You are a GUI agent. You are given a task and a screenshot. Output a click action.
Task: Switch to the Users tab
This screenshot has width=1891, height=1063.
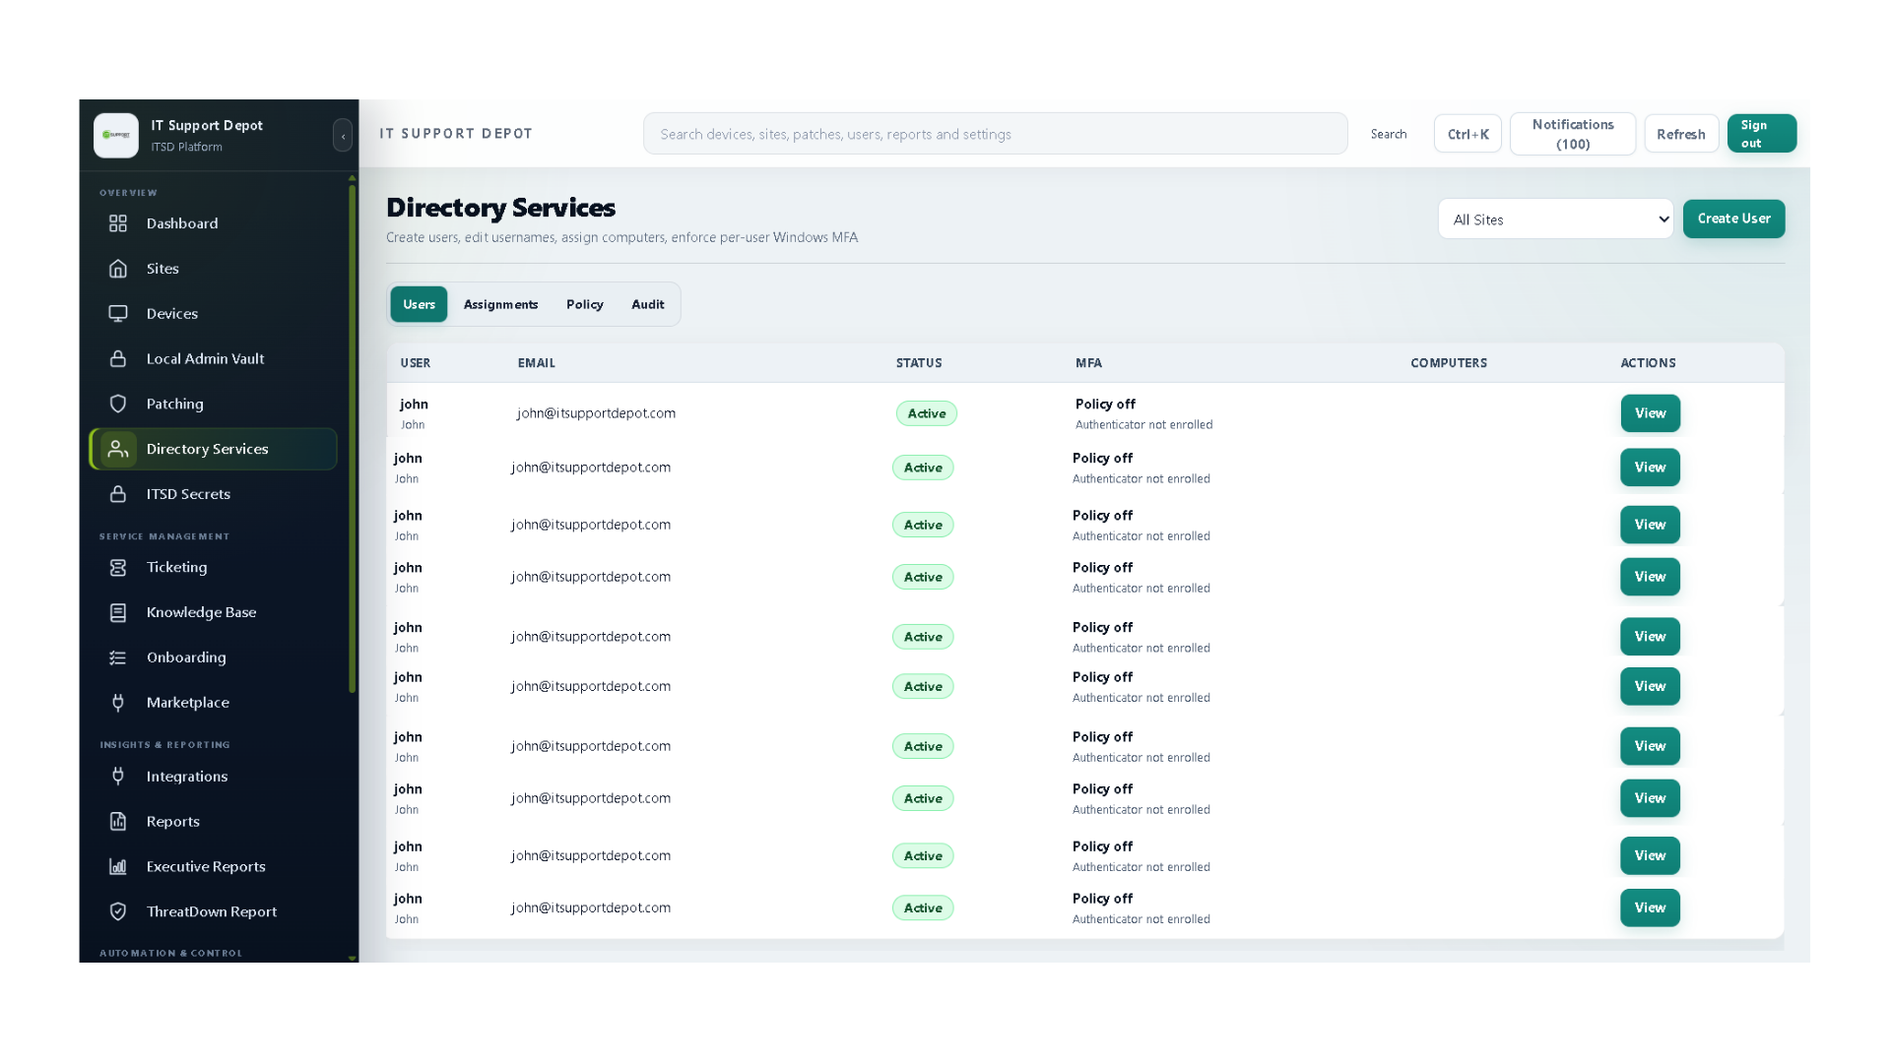pyautogui.click(x=419, y=305)
